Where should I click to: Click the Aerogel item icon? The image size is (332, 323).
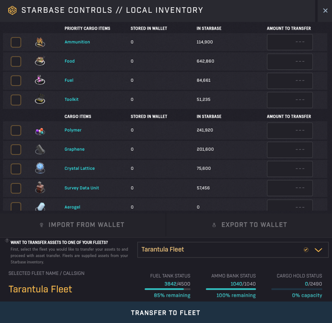pyautogui.click(x=40, y=207)
